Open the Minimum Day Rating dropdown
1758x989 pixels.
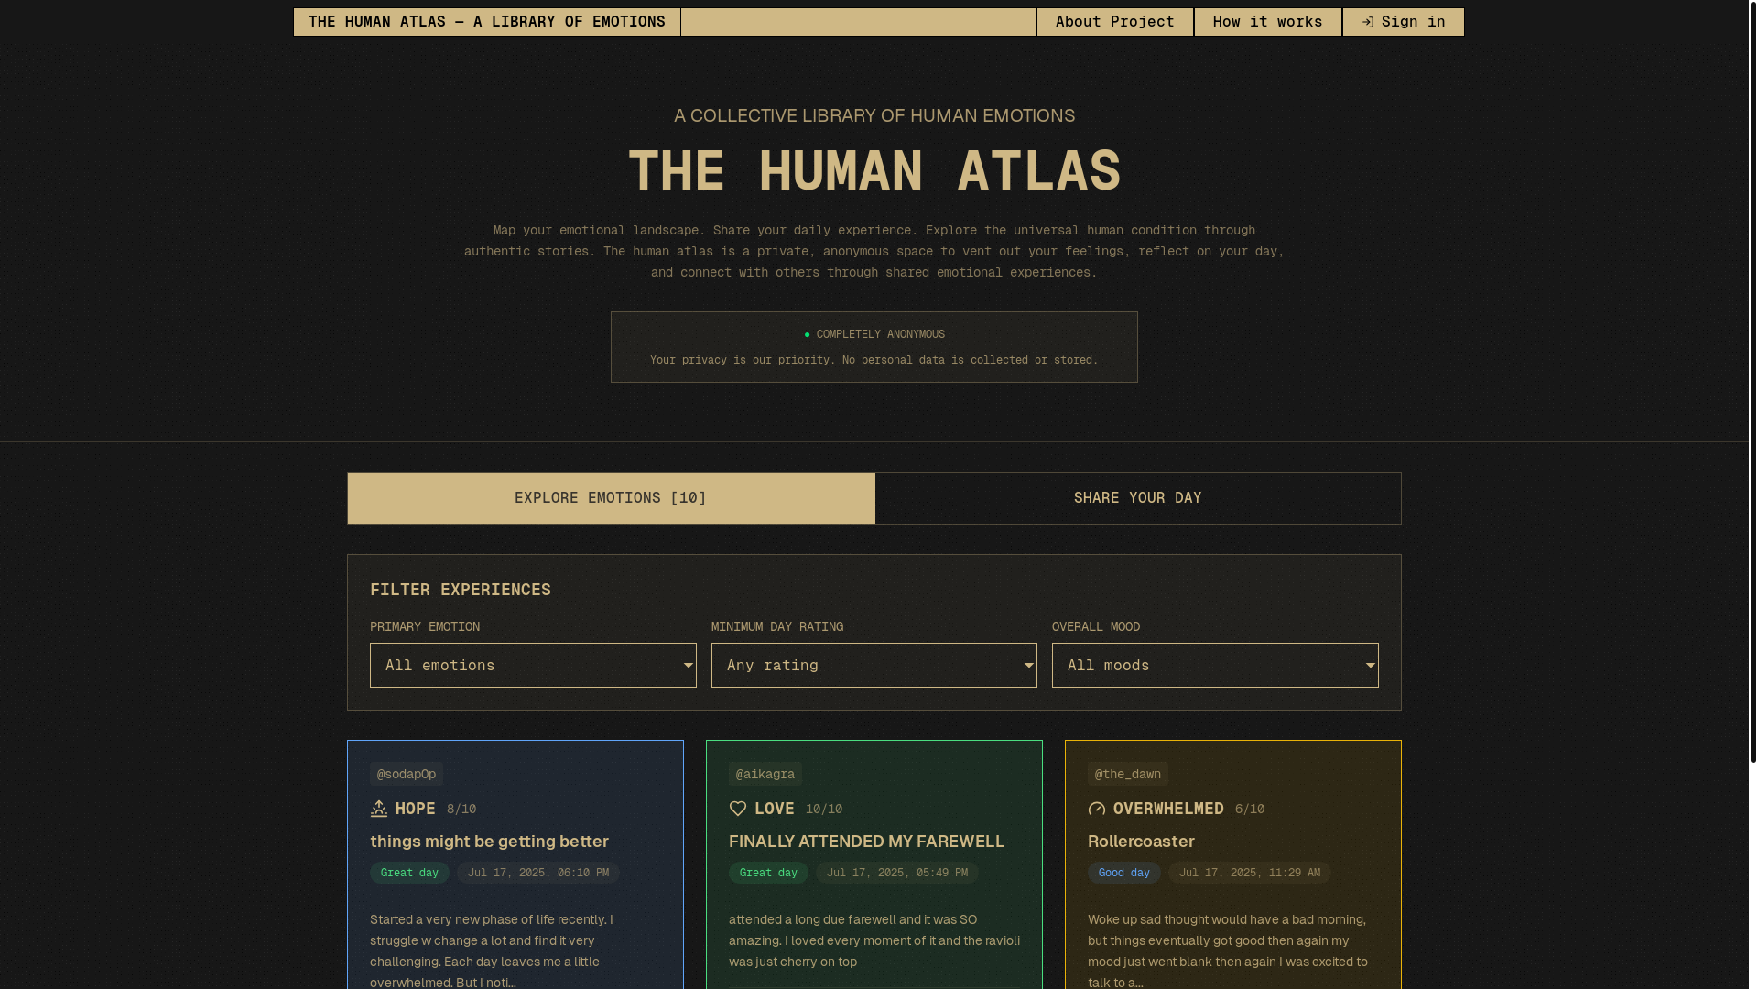(874, 665)
